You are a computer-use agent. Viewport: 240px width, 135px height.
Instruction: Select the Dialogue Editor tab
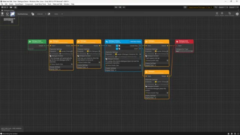coord(8,10)
